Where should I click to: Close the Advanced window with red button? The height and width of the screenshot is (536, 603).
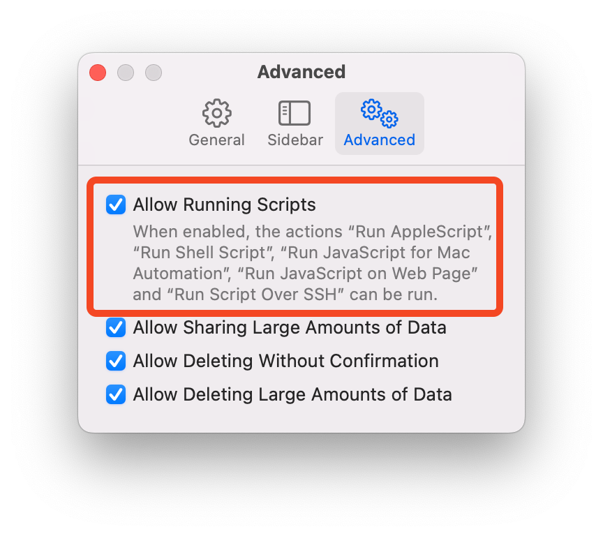tap(98, 73)
